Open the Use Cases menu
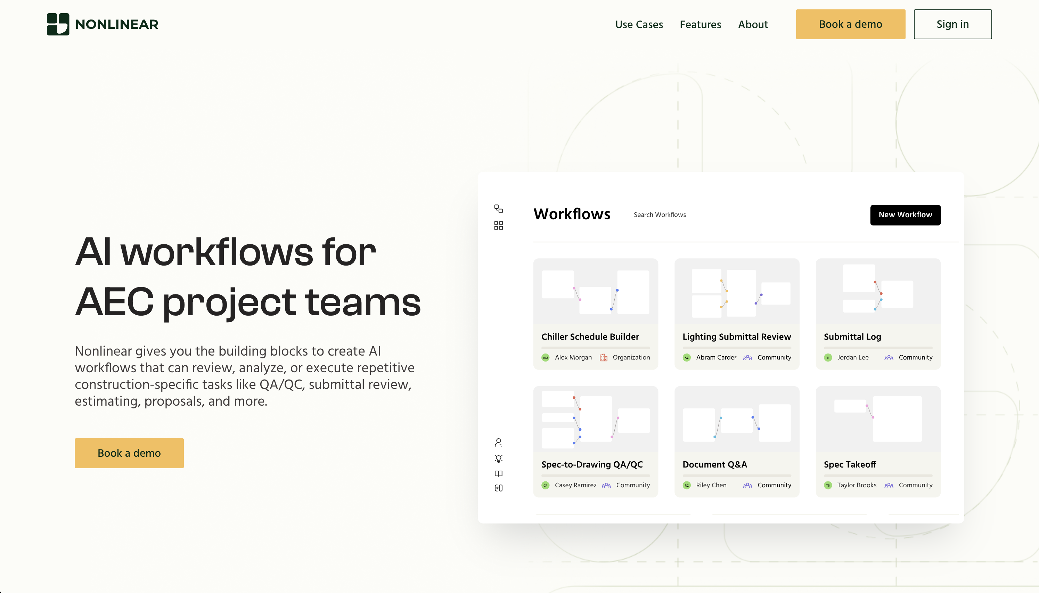 click(639, 24)
